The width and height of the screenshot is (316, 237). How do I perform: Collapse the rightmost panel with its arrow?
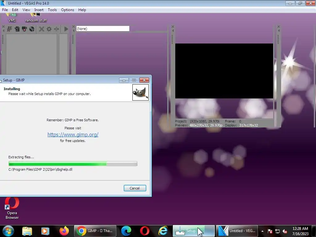click(279, 31)
